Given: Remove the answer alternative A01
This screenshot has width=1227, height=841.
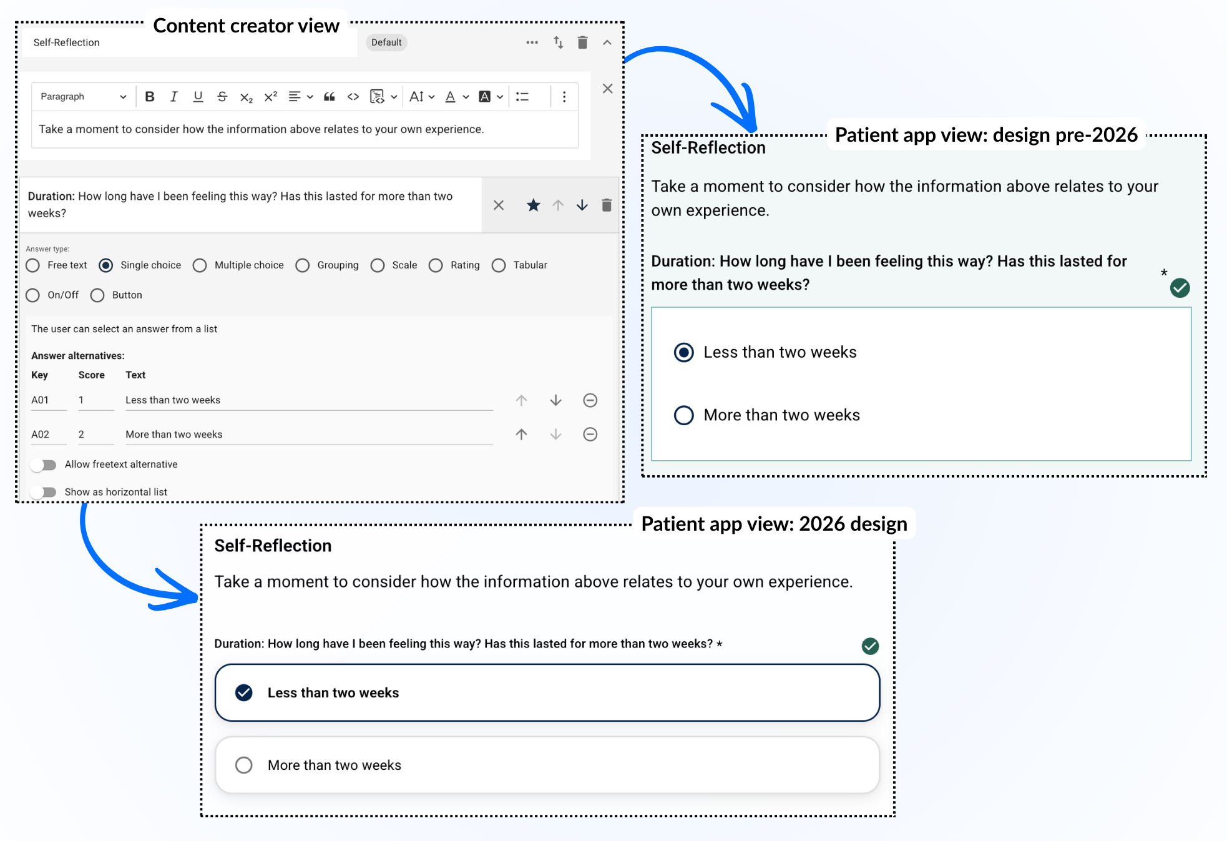Looking at the screenshot, I should [590, 400].
